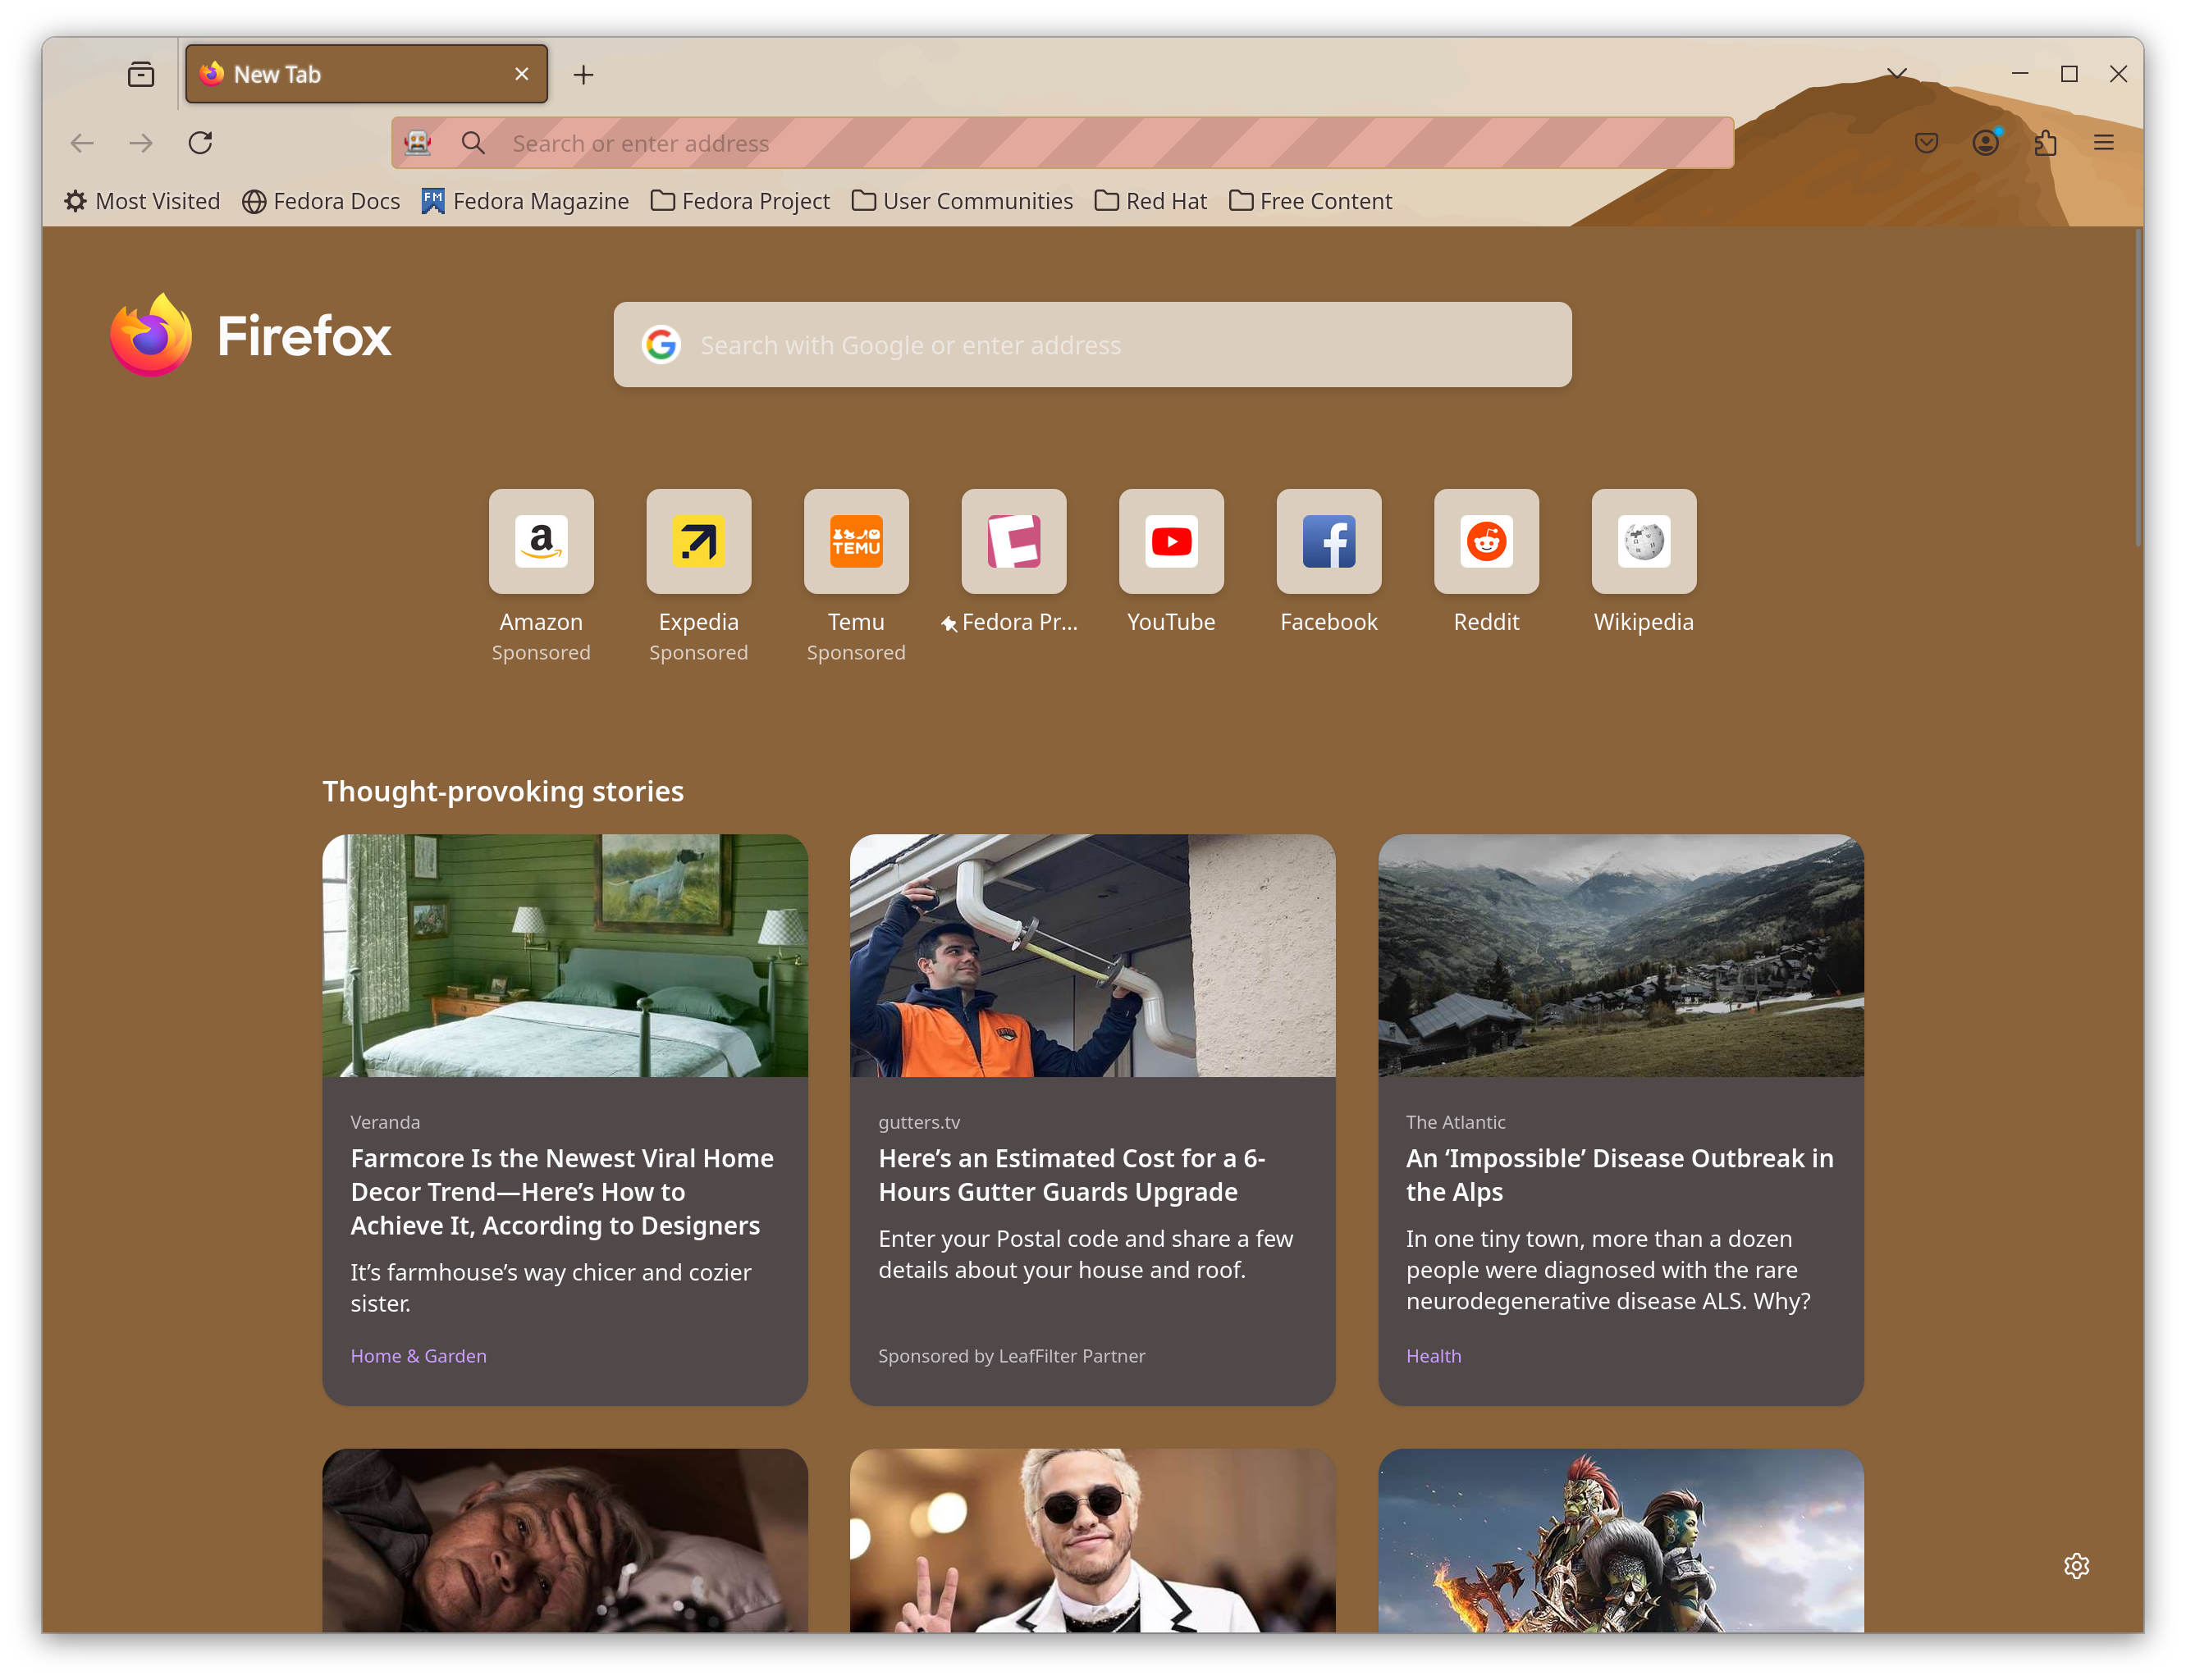Open the fantasy orc warriors story image
2186x1680 pixels.
tap(1621, 1541)
